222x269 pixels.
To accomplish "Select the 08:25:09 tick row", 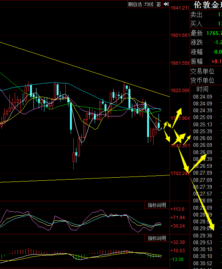I will [206, 117].
